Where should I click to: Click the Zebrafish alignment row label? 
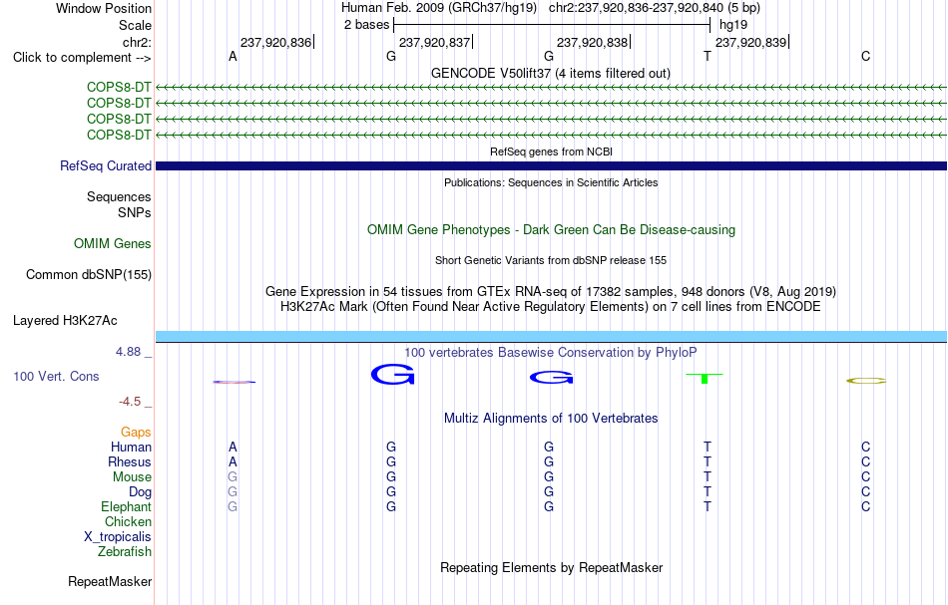[x=125, y=551]
